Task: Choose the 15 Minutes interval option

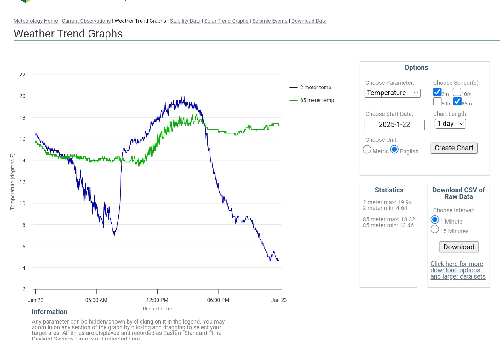Action: tap(435, 229)
